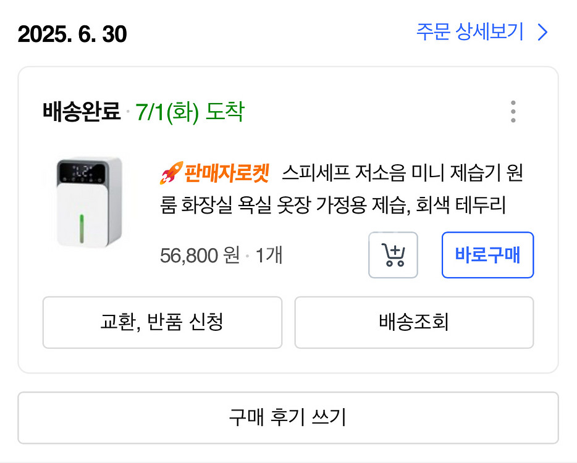Click the 화장실 욕실 옷장 second title line
This screenshot has height=463, width=577.
332,205
